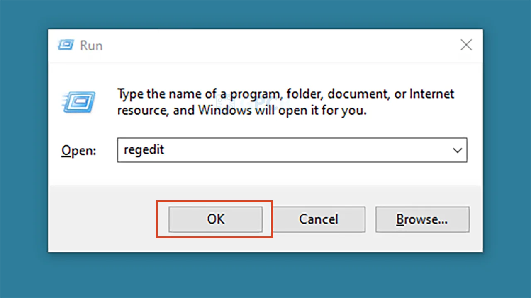Click the 'Run' title text
Screen dimensions: 531x298
[x=91, y=46]
